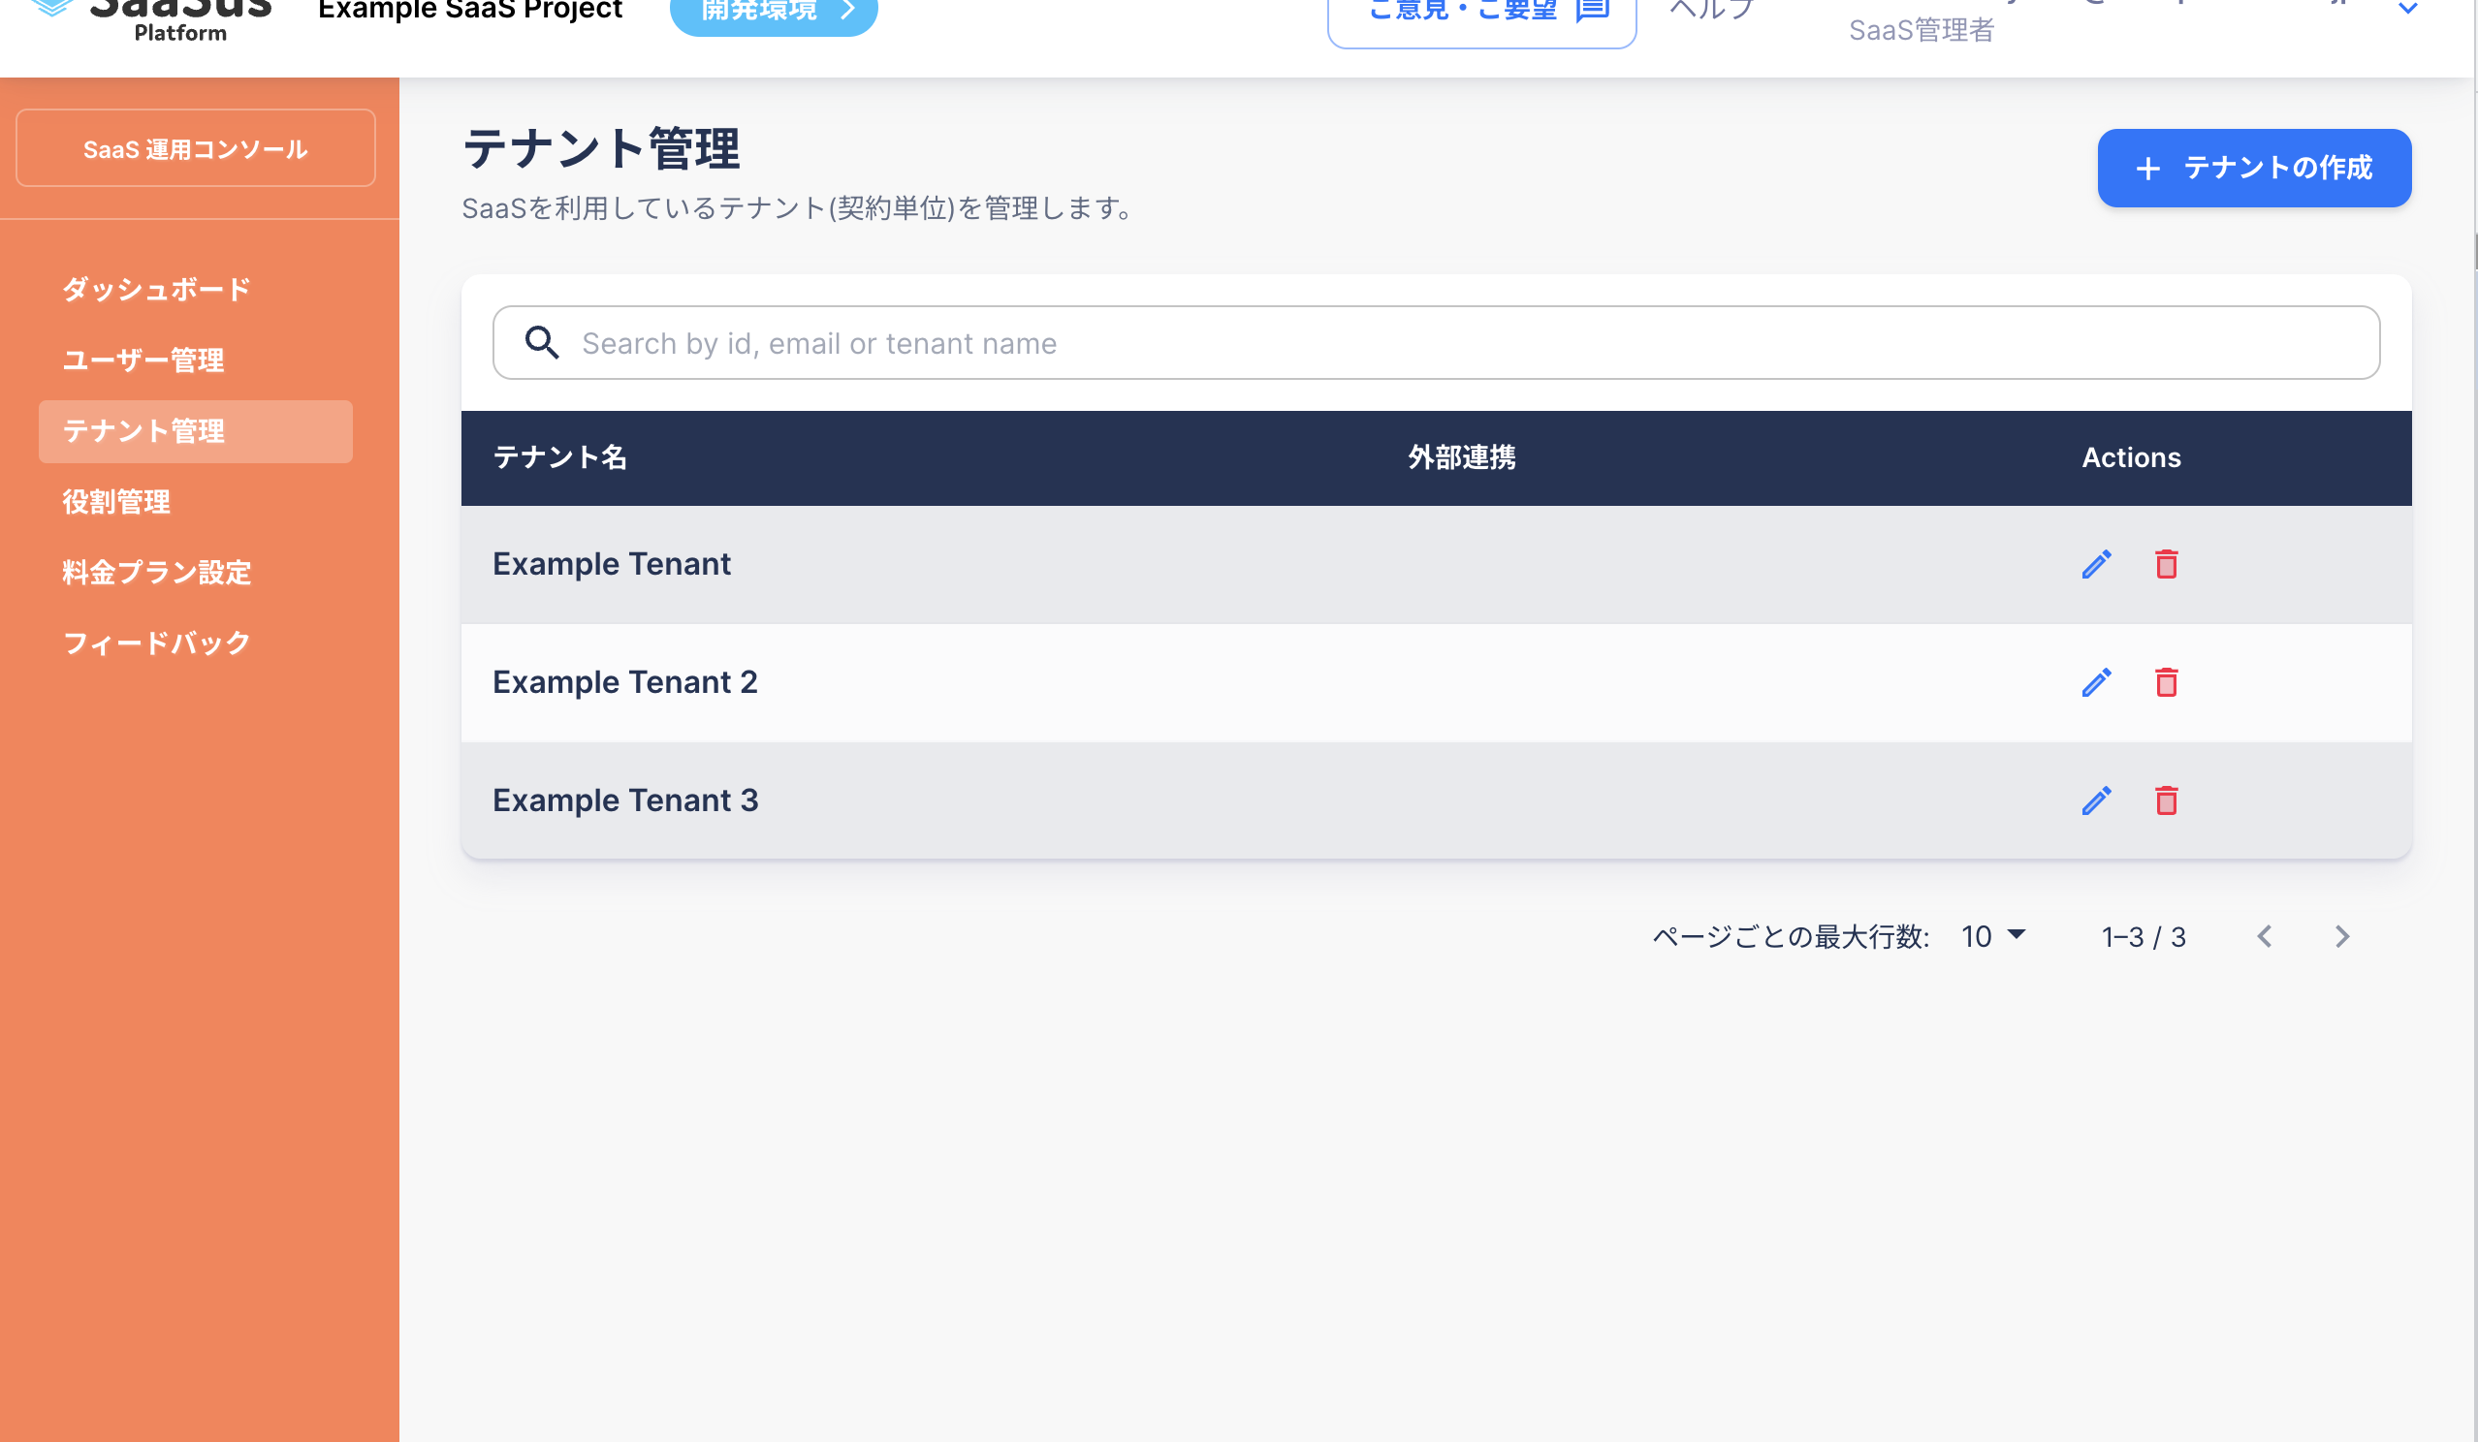Navigate to ユーザー管理 in sidebar
This screenshot has width=2478, height=1442.
tap(143, 360)
